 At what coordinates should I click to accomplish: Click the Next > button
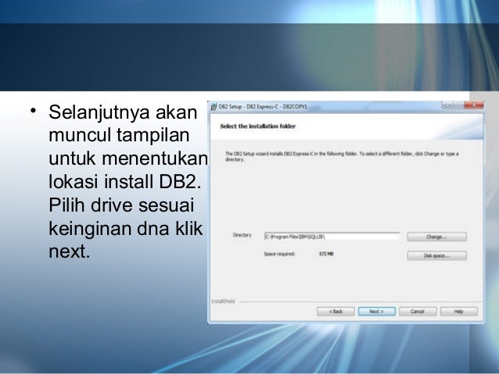tap(376, 312)
